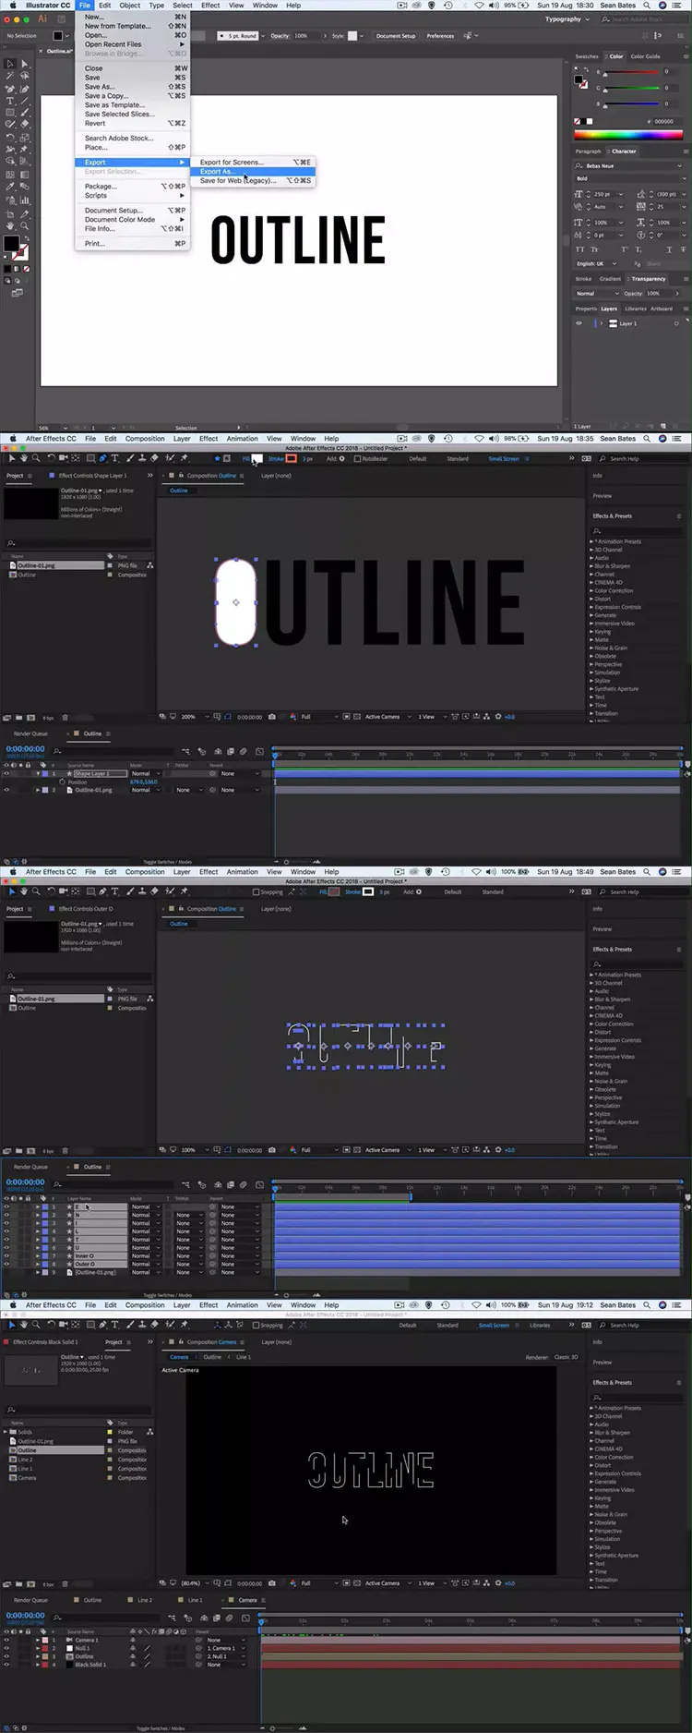Open parent dropdown showing 2. Null 1
Image resolution: width=692 pixels, height=1733 pixels.
(225, 1656)
